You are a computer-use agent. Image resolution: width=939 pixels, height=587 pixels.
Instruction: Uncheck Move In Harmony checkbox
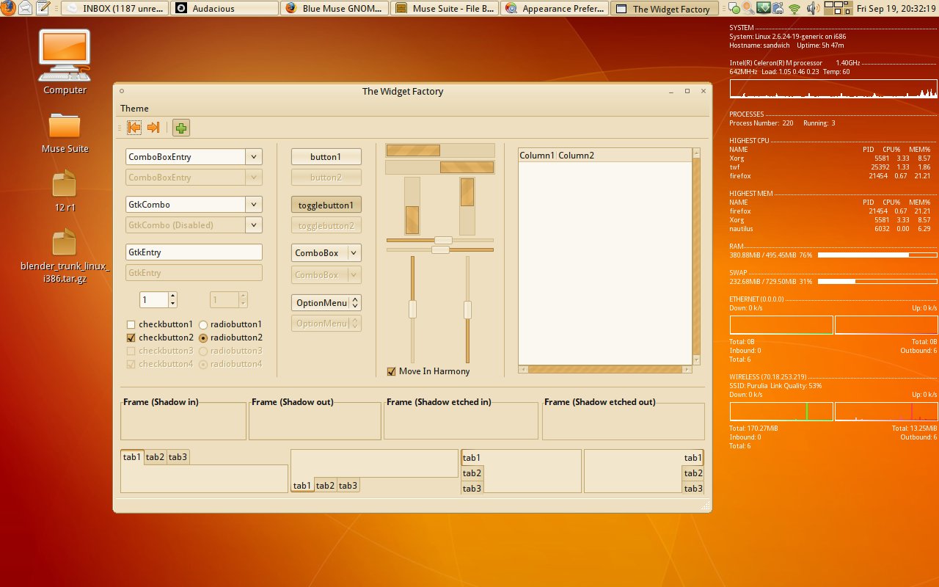click(x=391, y=371)
